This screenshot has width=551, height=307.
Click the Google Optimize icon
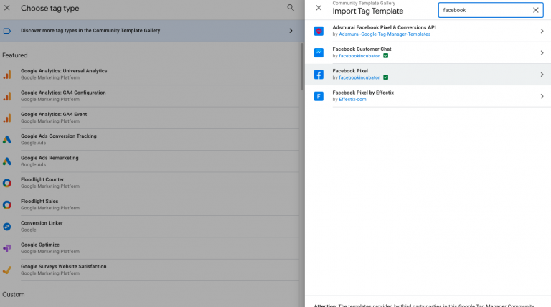point(7,248)
